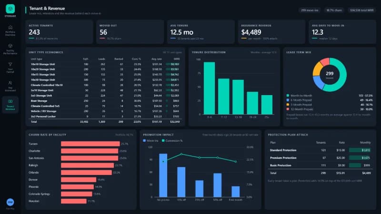Open the Insurance Revenue $4,489 card

point(271,32)
